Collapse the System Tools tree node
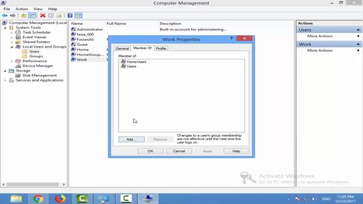This screenshot has height=204, width=363. pos(5,28)
